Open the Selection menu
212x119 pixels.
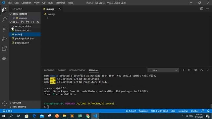(x=26, y=3)
